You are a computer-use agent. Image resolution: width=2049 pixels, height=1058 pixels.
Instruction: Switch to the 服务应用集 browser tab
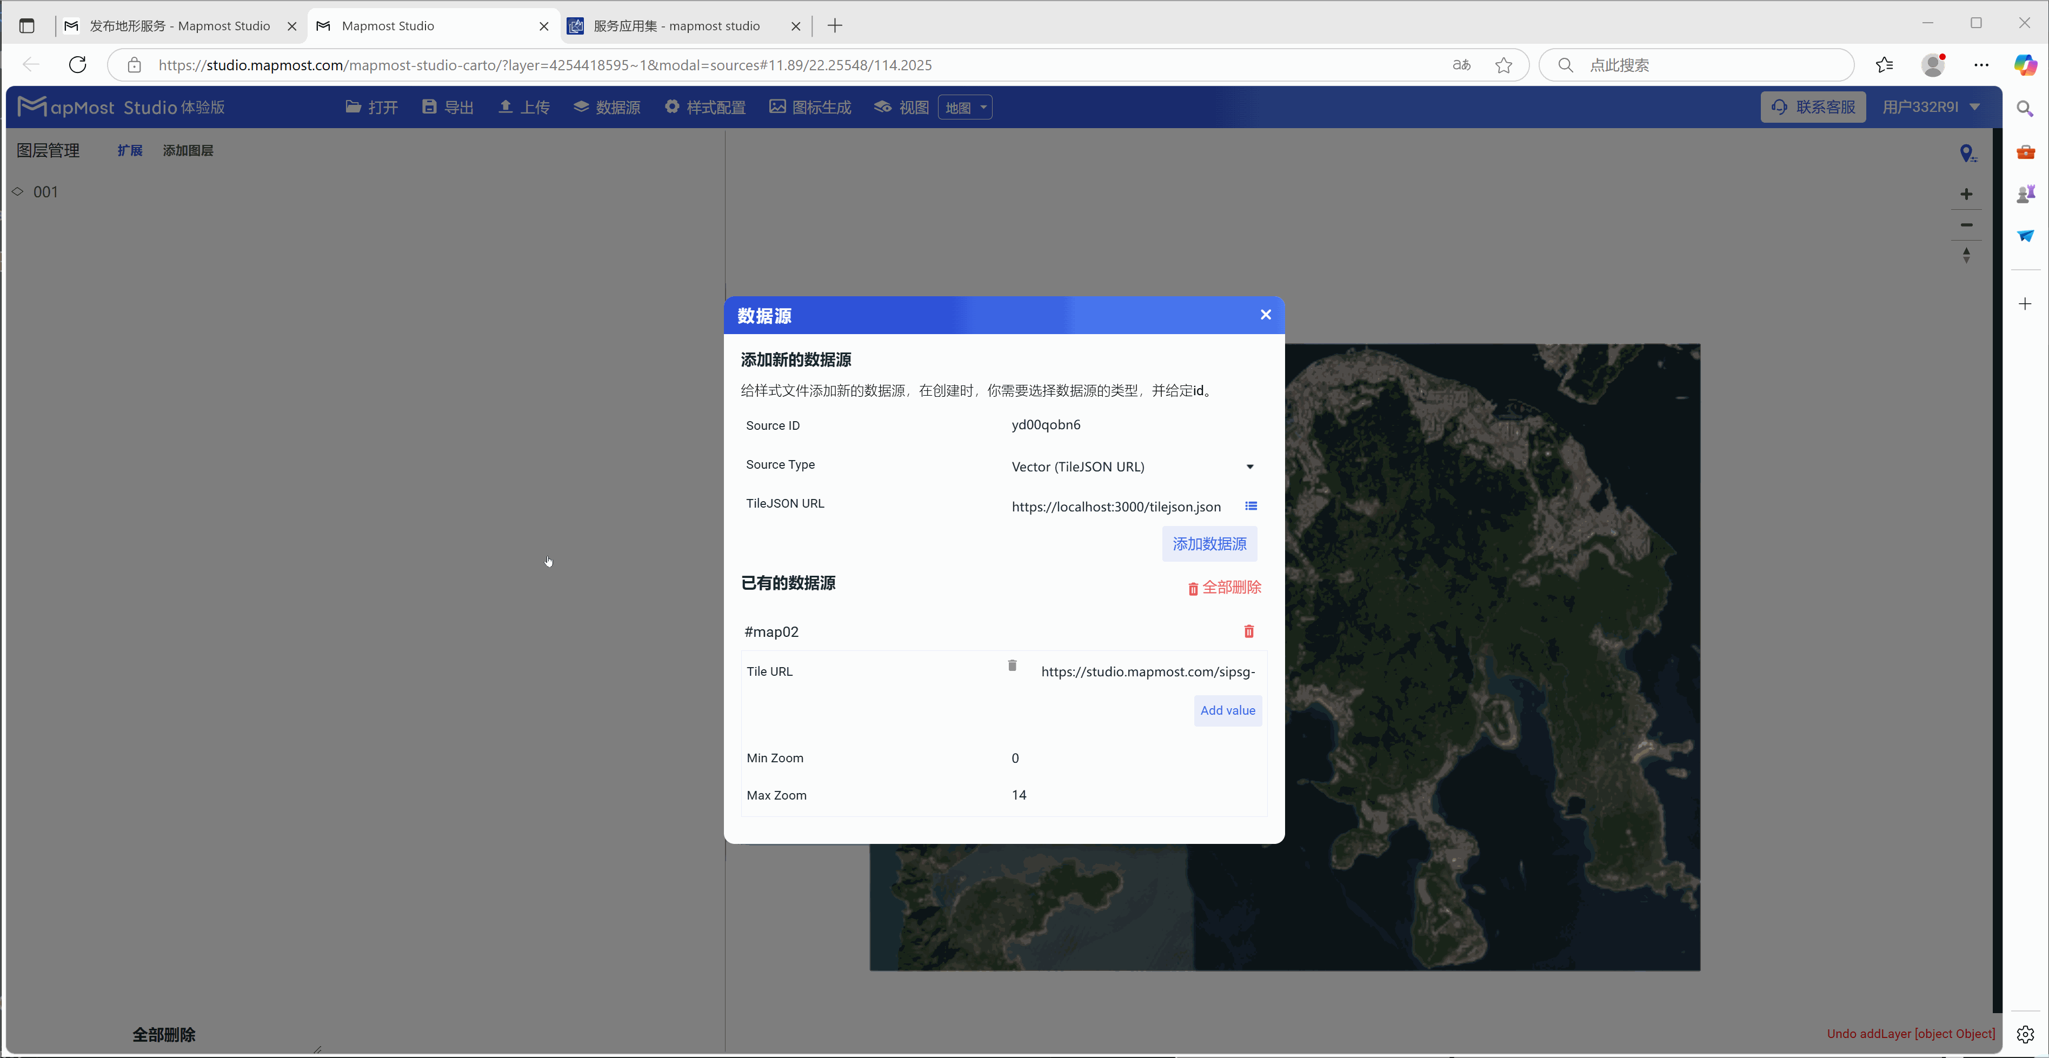coord(676,26)
